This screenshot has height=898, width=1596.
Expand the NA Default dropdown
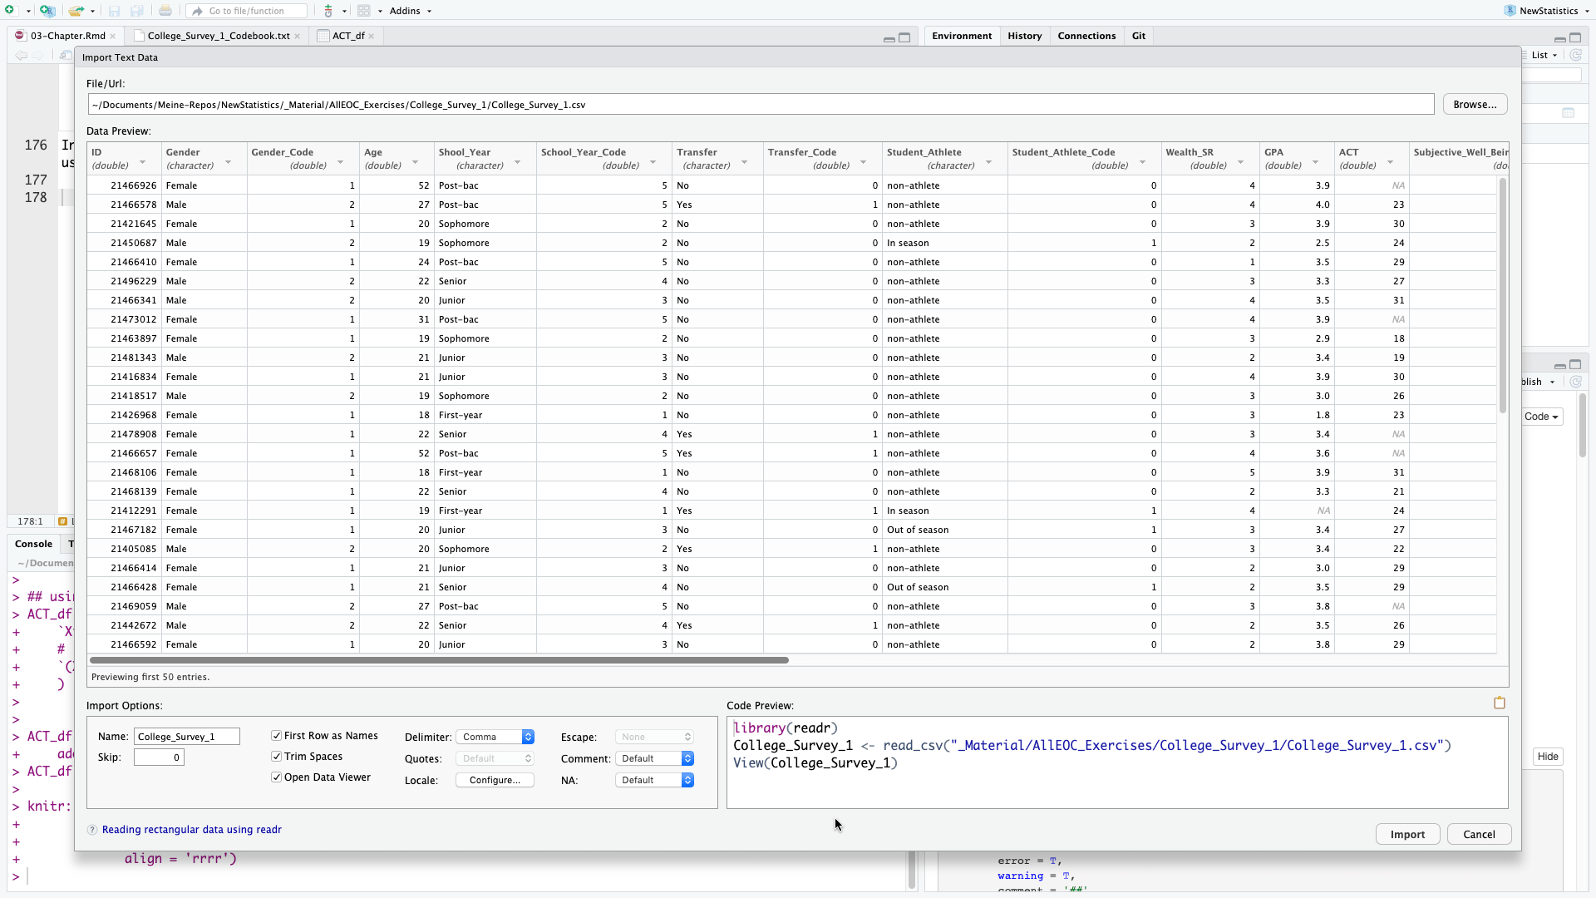tap(655, 780)
